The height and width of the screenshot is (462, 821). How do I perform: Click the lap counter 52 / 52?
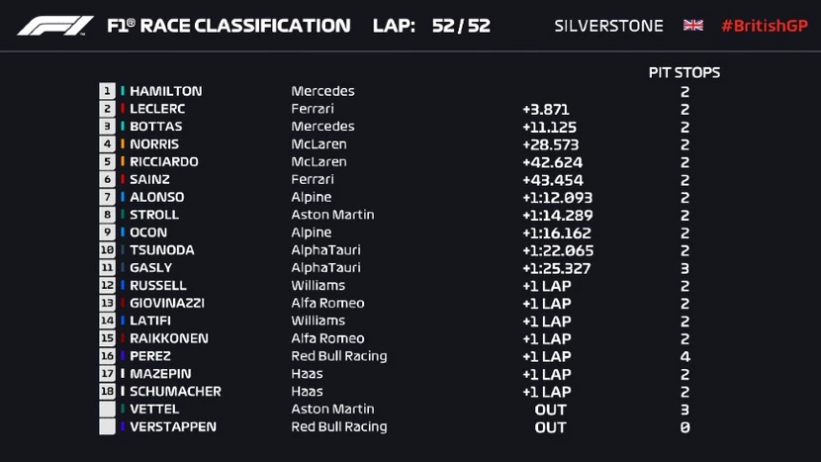pyautogui.click(x=461, y=26)
